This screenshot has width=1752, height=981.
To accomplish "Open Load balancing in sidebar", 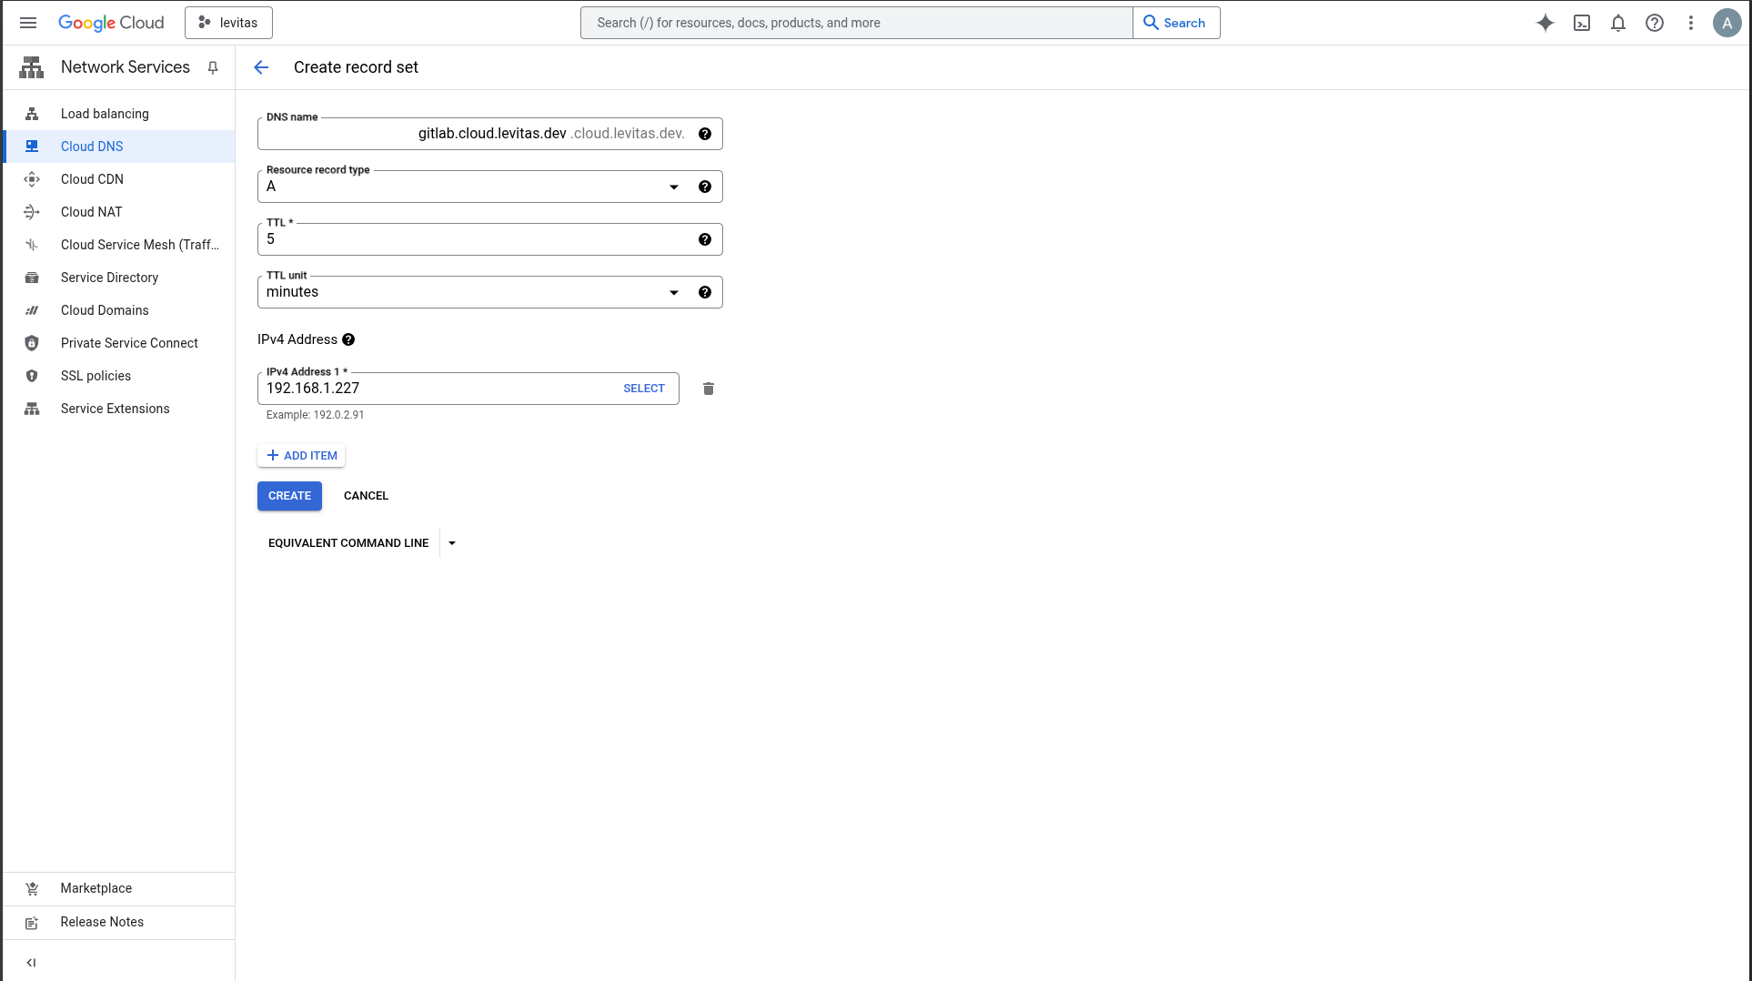I will (x=119, y=114).
